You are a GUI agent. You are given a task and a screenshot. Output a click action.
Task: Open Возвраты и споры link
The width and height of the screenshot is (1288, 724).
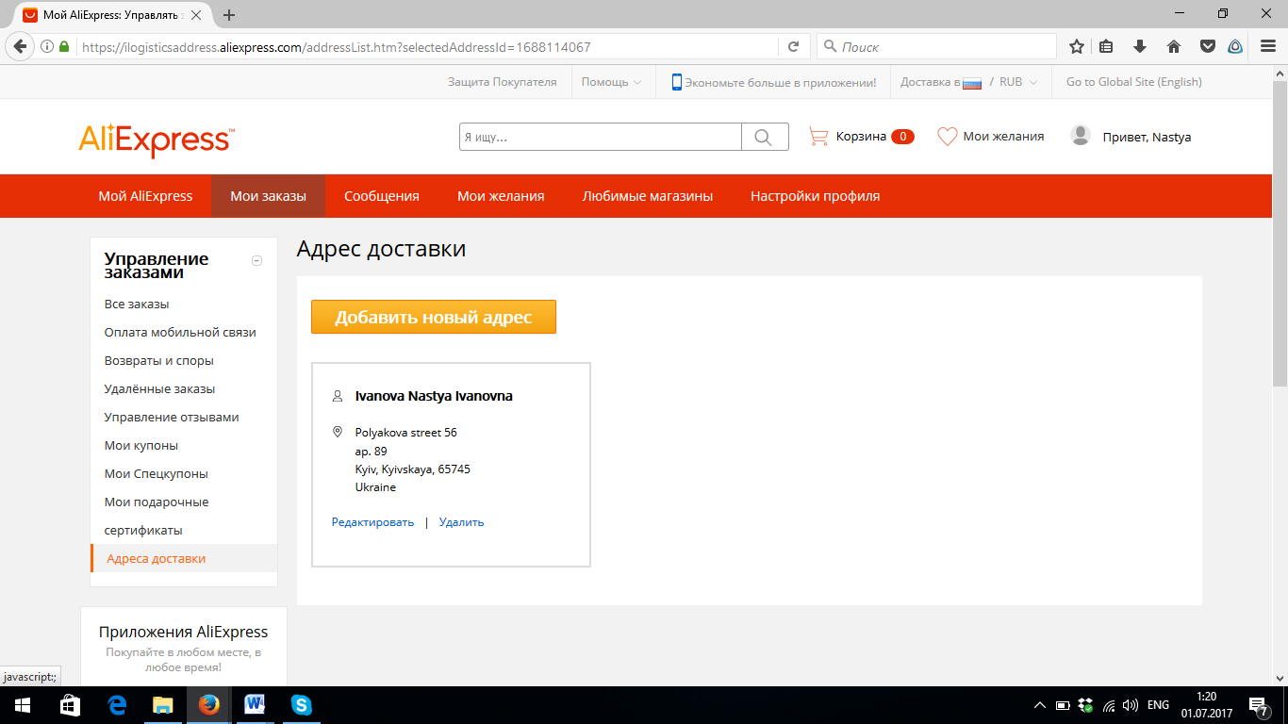coord(159,361)
